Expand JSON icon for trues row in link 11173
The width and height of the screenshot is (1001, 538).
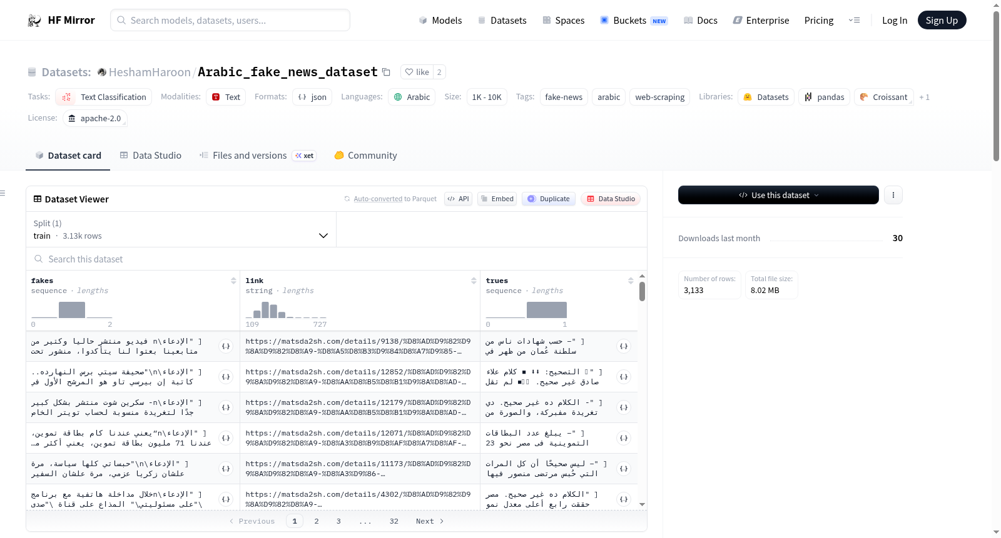click(624, 469)
